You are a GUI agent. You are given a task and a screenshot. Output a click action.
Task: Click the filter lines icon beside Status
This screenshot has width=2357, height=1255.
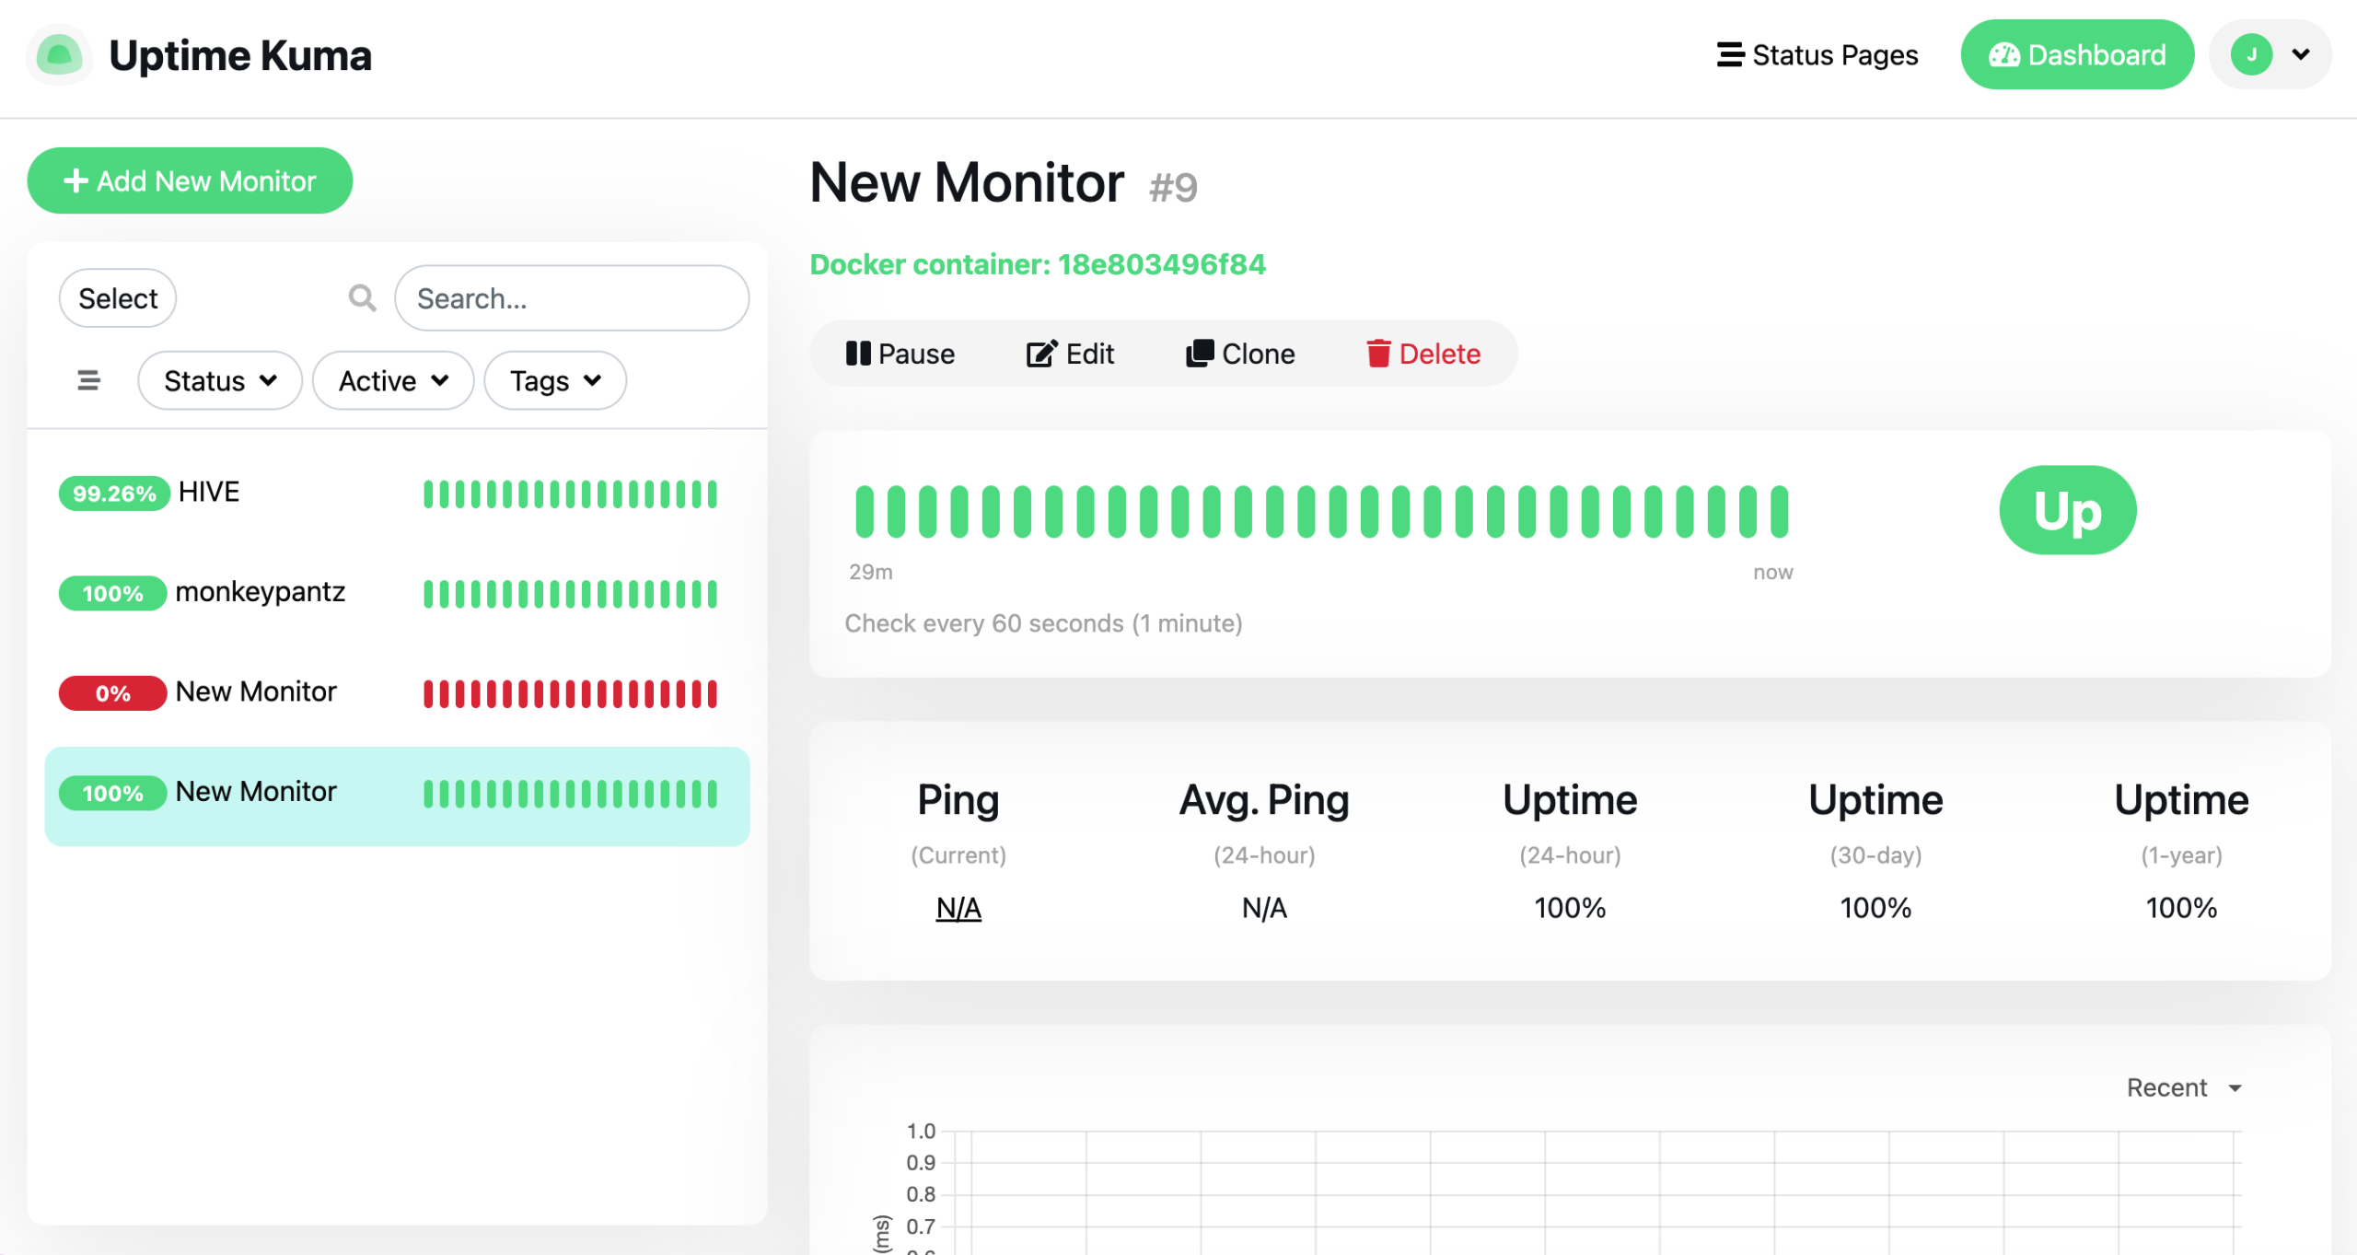click(x=88, y=380)
